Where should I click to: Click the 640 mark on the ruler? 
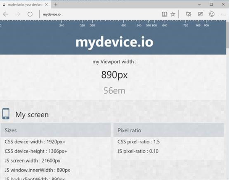click(x=164, y=26)
